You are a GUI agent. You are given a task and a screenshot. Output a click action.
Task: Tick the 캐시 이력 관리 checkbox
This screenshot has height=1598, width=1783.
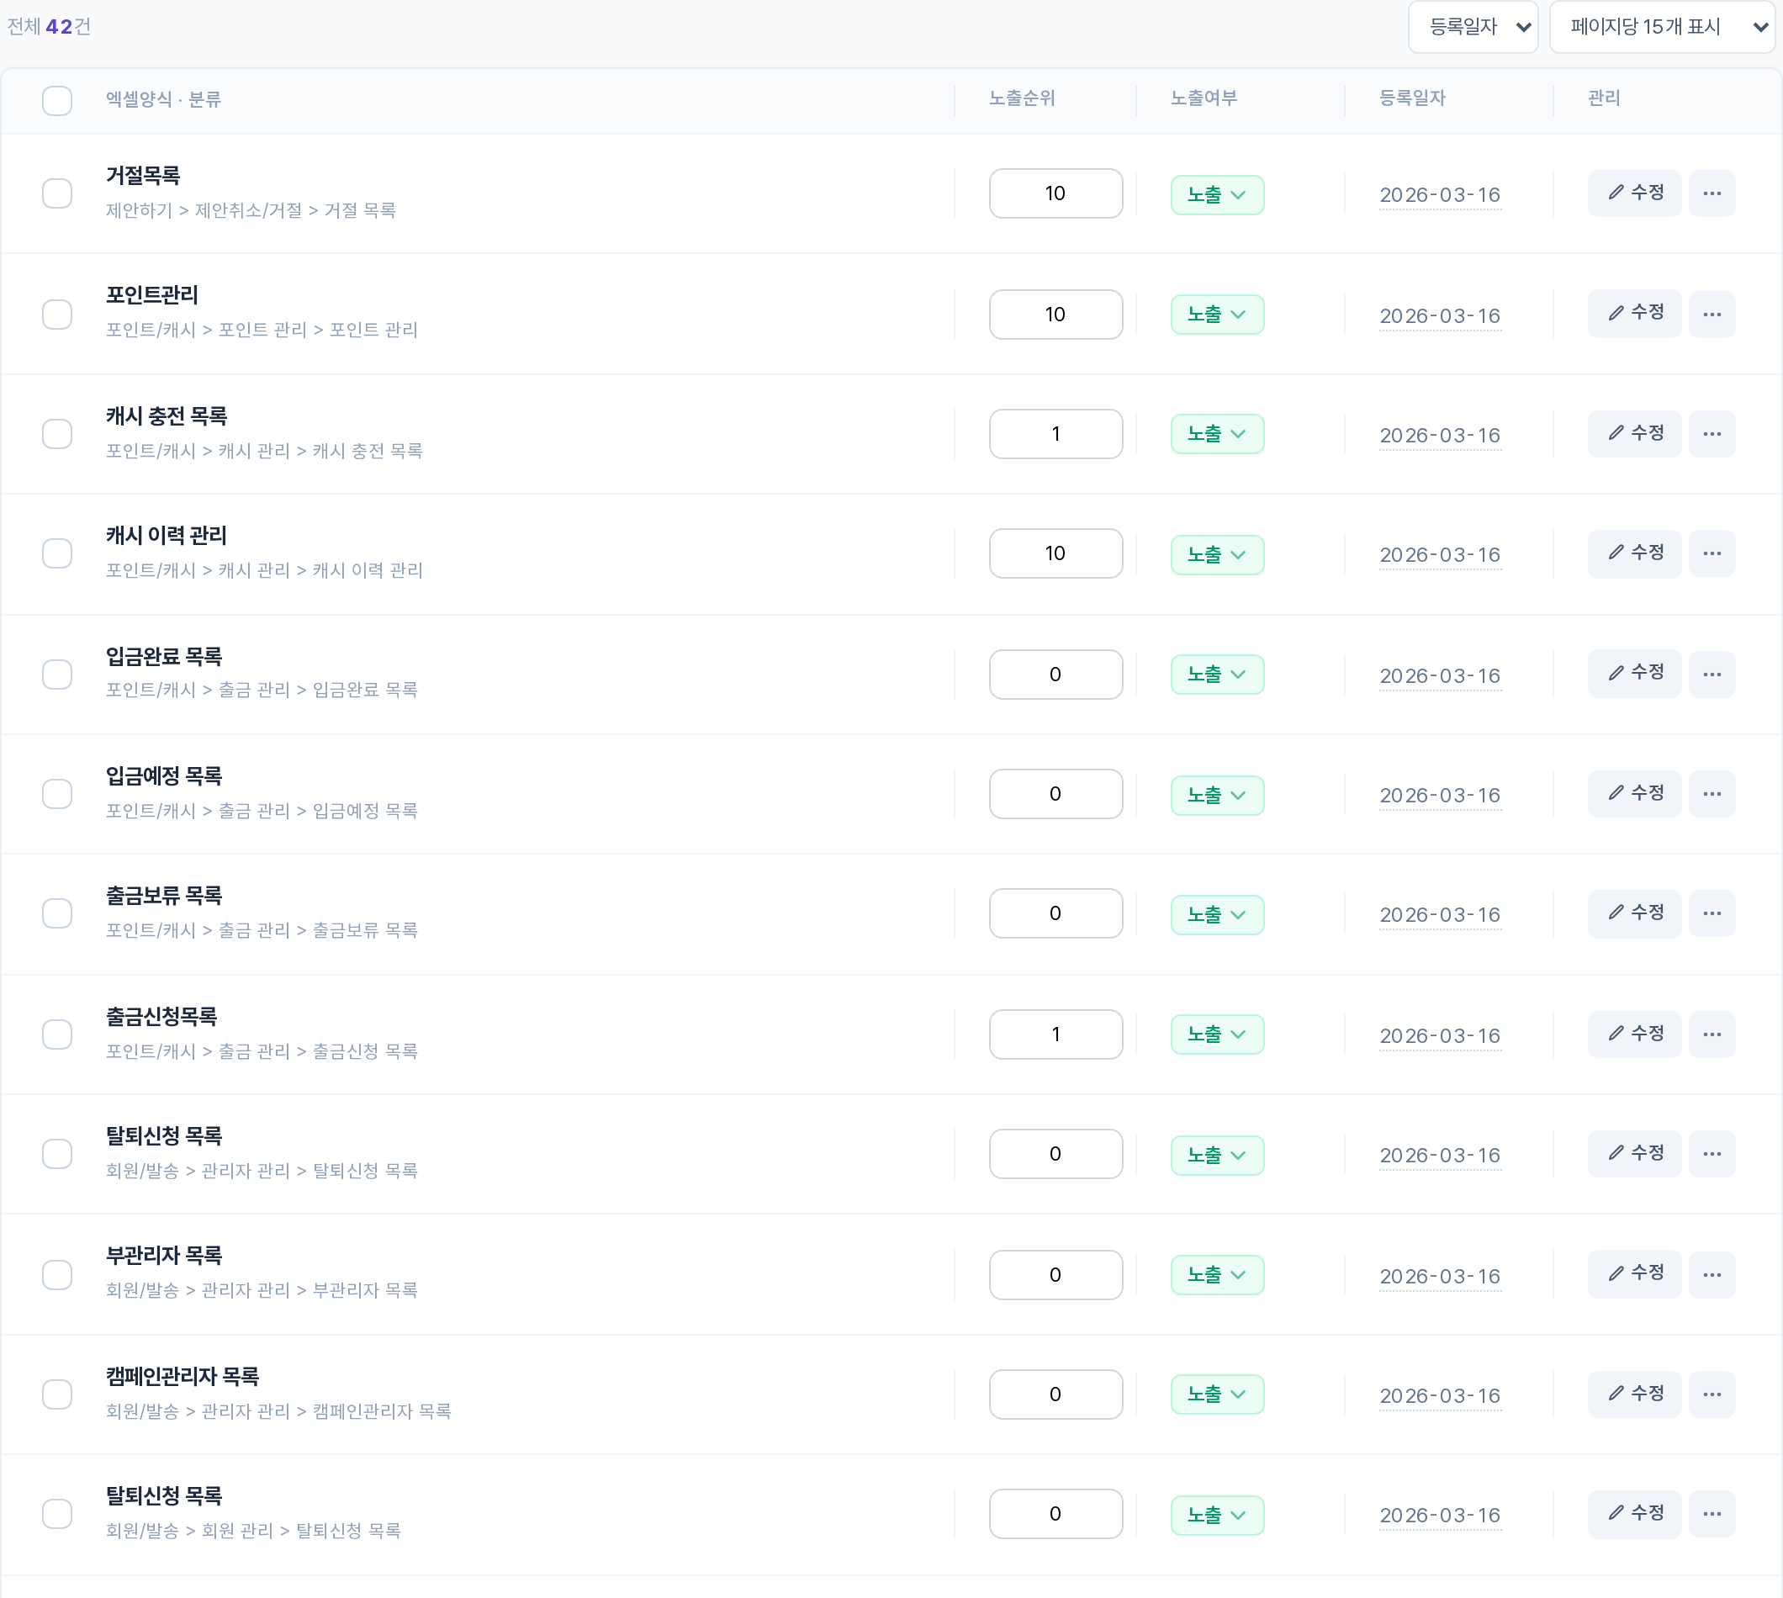(57, 553)
